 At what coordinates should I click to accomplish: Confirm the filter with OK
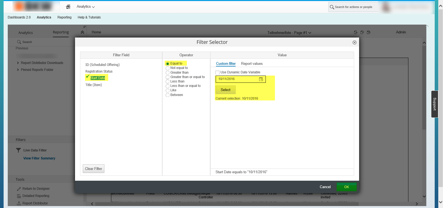point(347,187)
